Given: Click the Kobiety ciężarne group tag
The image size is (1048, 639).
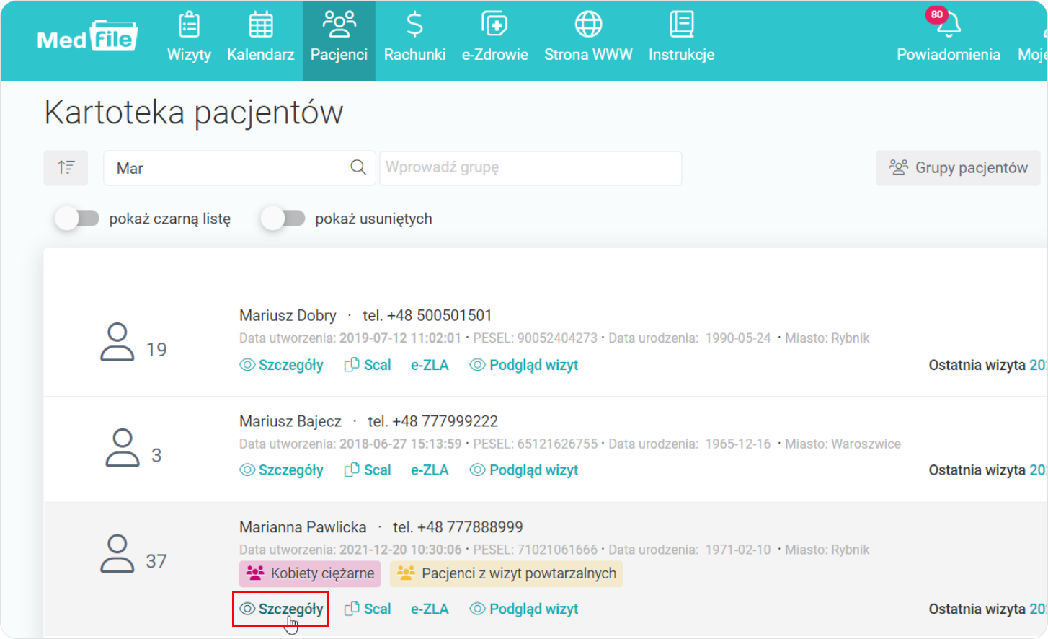Looking at the screenshot, I should [310, 573].
